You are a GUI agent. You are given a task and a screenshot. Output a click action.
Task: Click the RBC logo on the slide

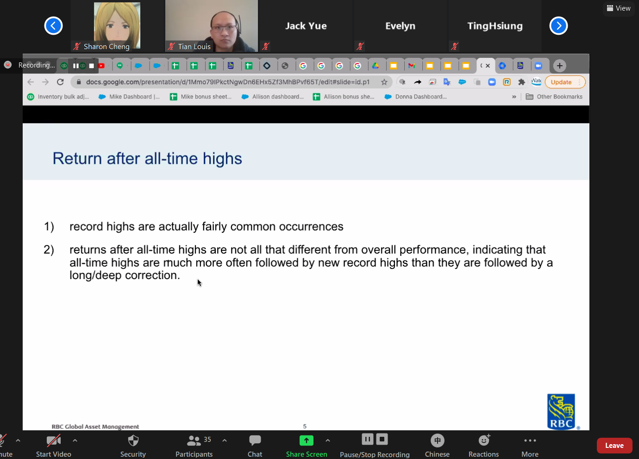[x=561, y=411]
